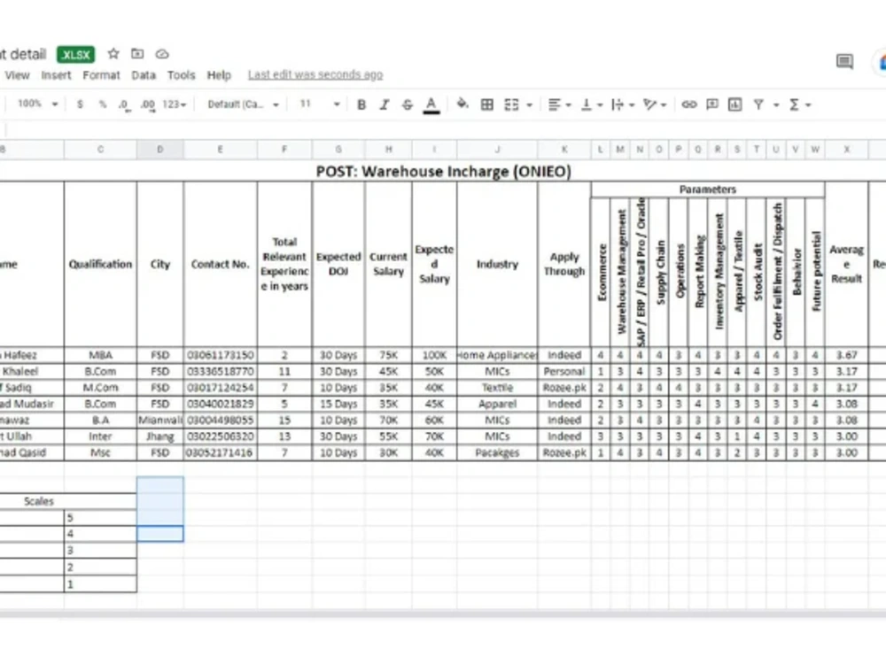Create a filter
This screenshot has height=664, width=886.
(759, 104)
